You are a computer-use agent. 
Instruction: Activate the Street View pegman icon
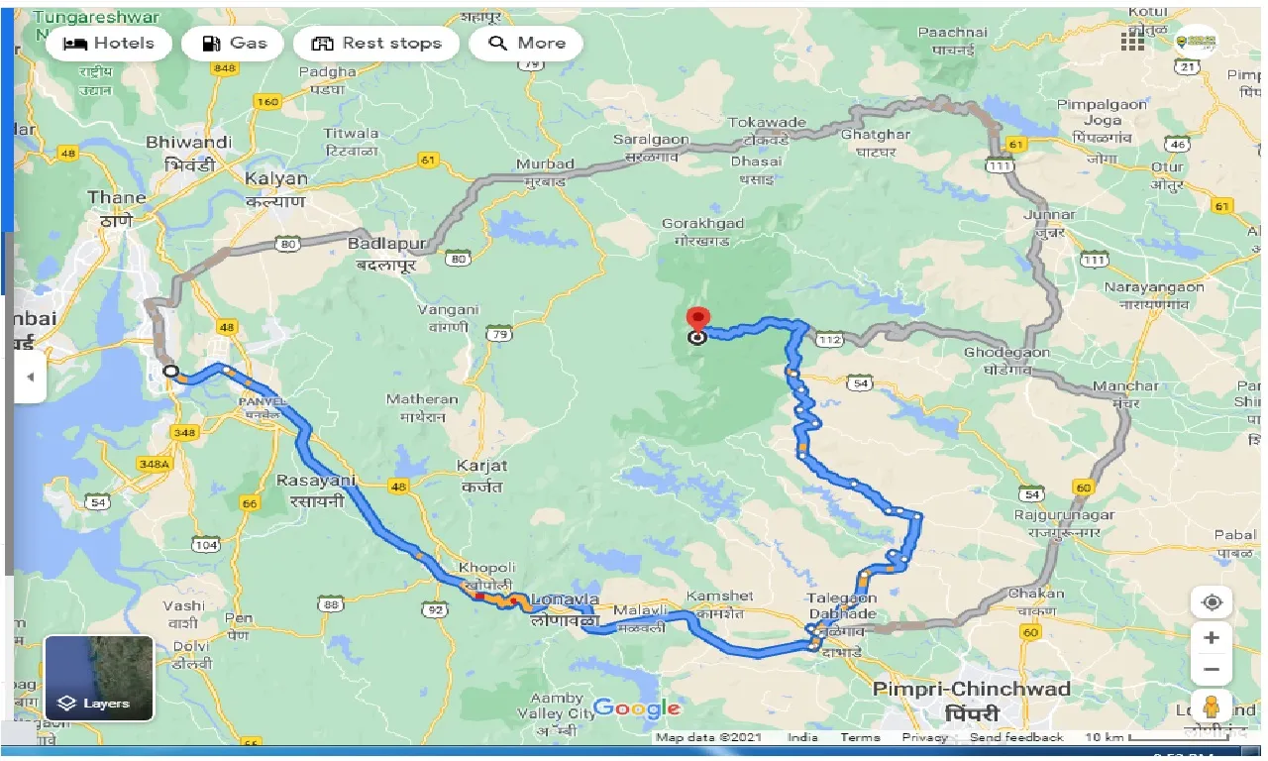(x=1211, y=707)
